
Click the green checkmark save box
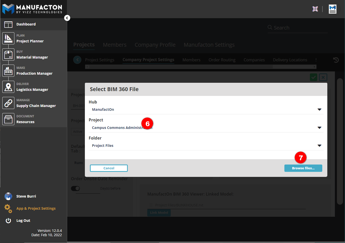tap(313, 77)
